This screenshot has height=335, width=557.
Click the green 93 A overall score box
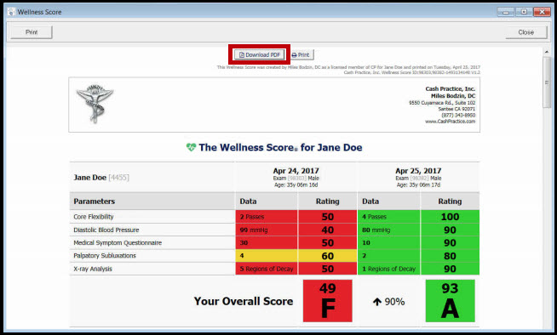point(450,301)
